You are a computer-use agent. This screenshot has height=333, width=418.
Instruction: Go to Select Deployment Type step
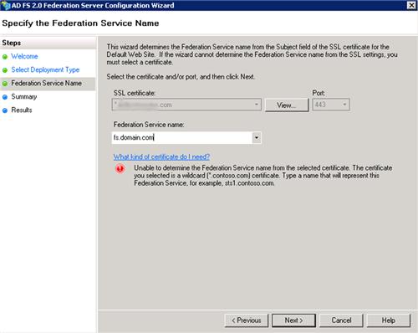click(45, 69)
